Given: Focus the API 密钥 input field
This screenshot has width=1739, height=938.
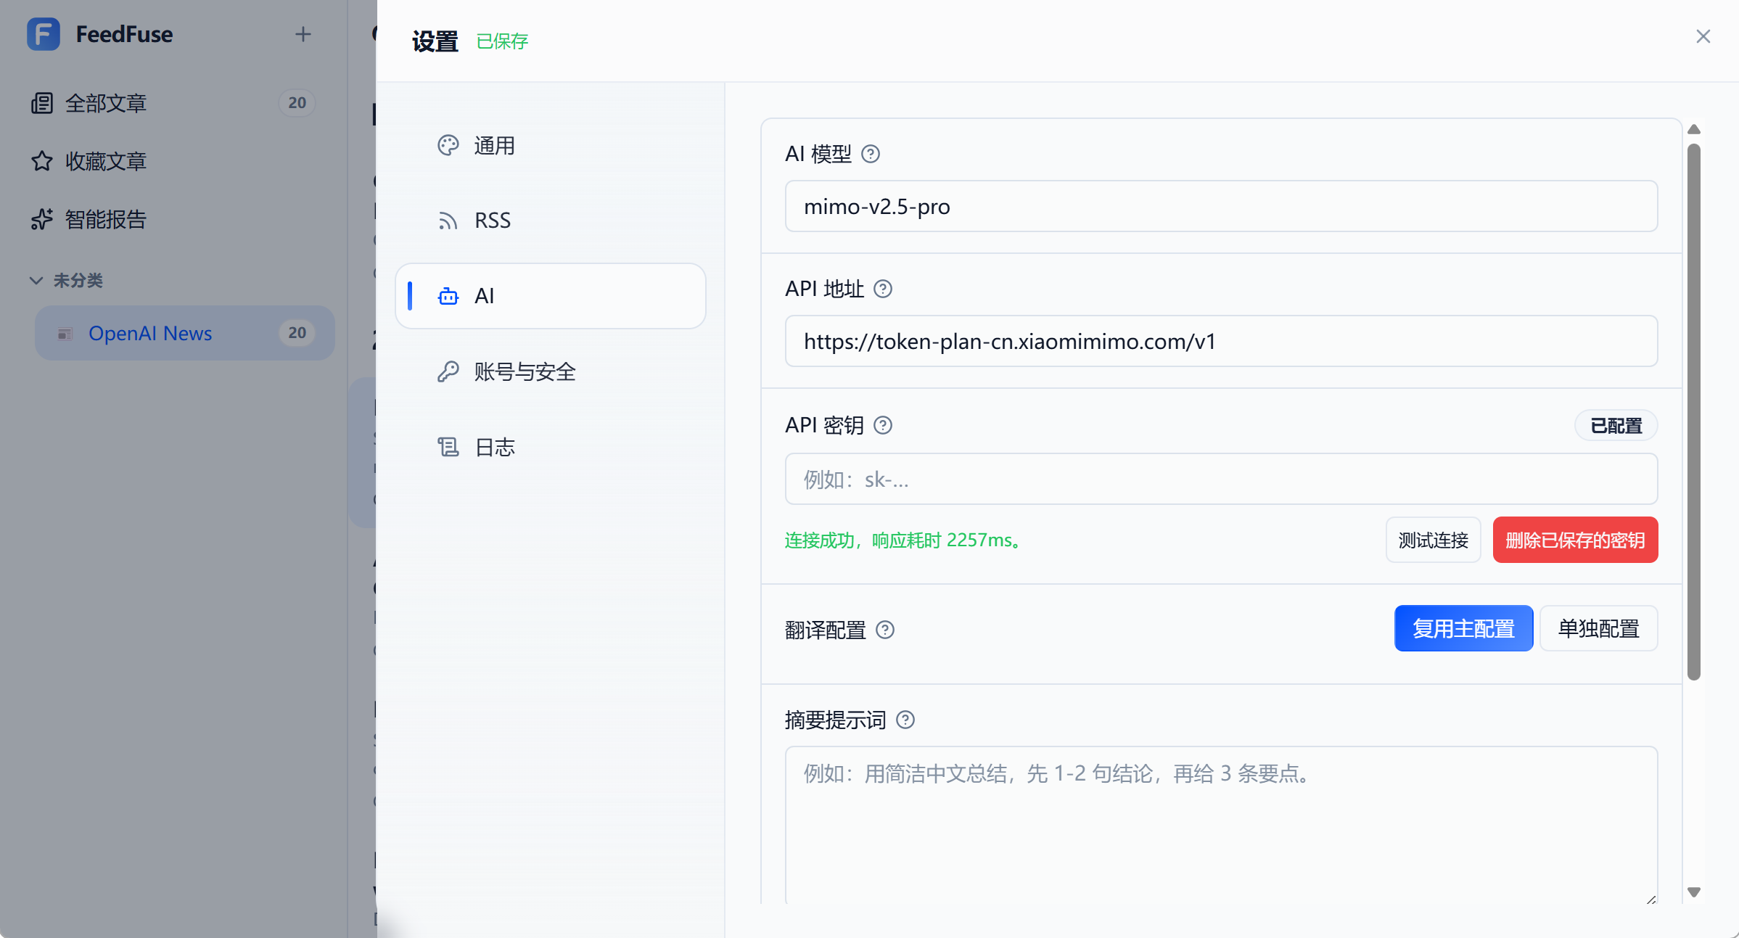Looking at the screenshot, I should (x=1221, y=480).
